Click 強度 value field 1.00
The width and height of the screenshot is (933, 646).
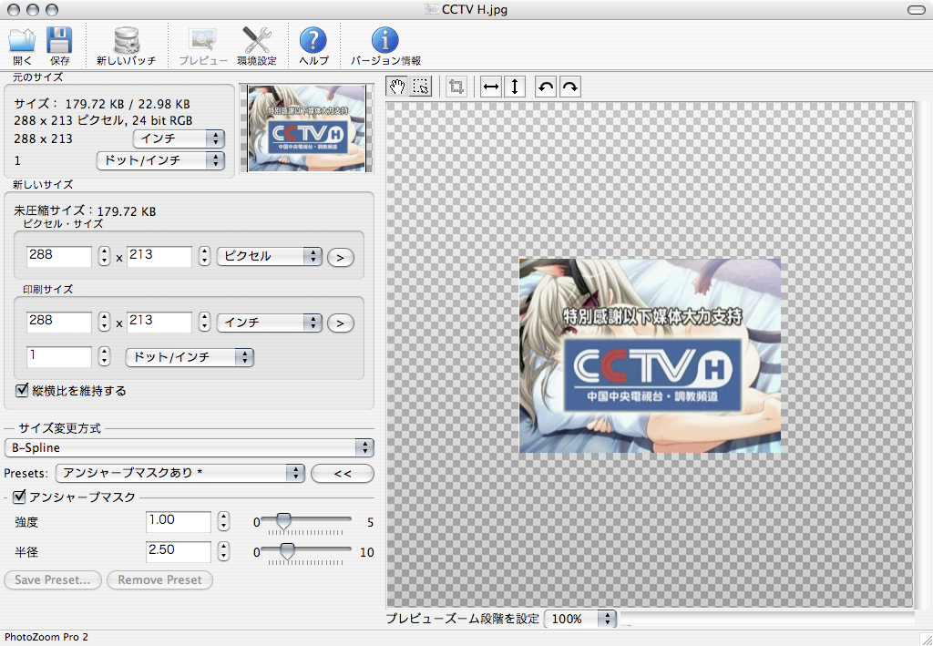[x=179, y=522]
